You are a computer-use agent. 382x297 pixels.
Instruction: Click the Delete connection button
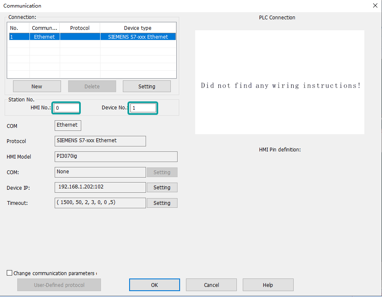click(x=92, y=86)
